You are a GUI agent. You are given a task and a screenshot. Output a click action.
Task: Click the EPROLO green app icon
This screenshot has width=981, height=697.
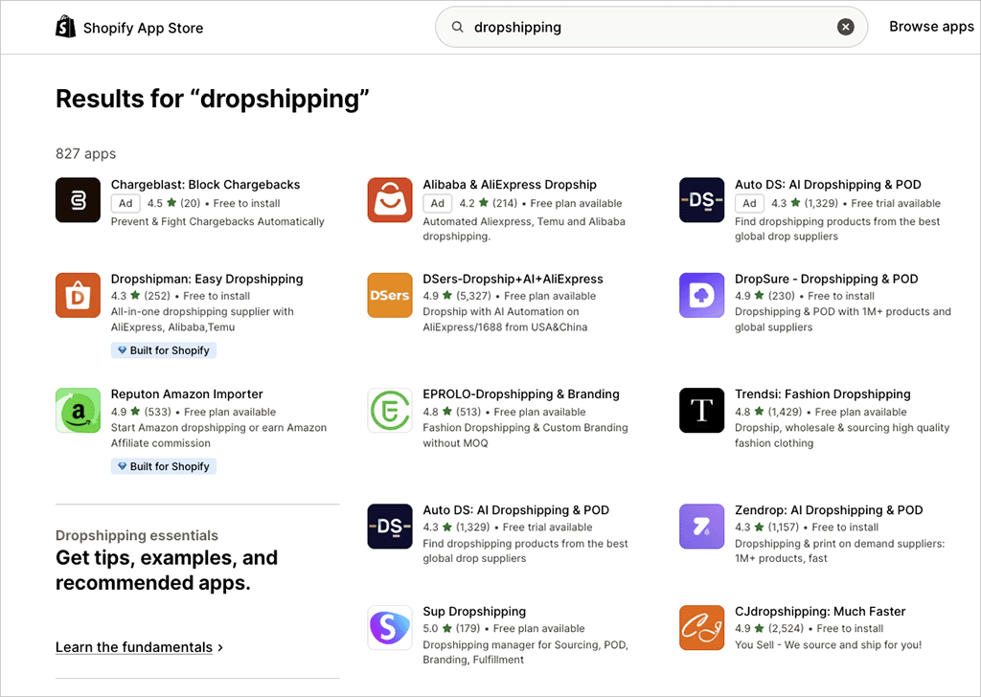(x=390, y=410)
